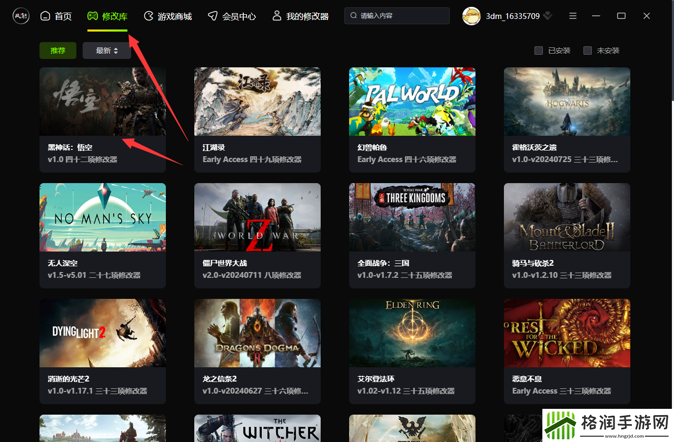Click the home icon beside 首页

point(46,16)
